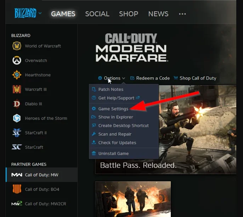Select the StarCraft icon
Image resolution: width=243 pixels, height=217 pixels.
[x=17, y=147]
